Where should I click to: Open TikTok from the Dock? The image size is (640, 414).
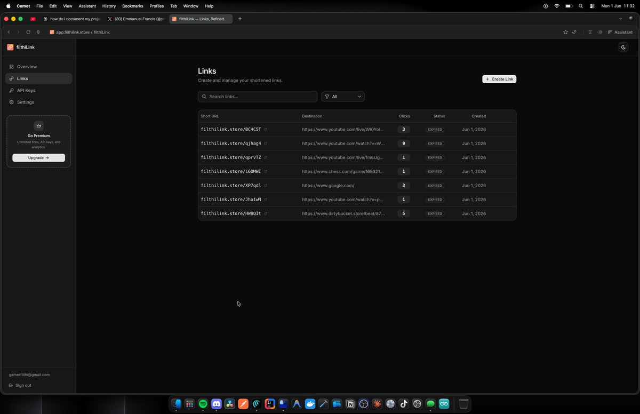click(404, 404)
